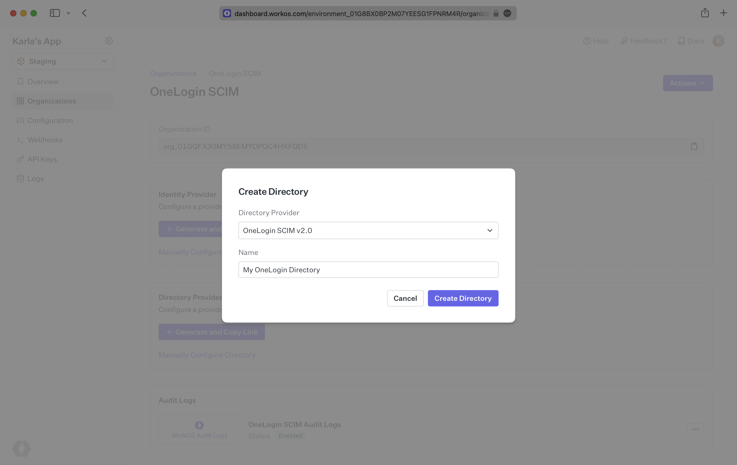Click the Logs sidebar icon
Screen dimensions: 737x465
click(20, 178)
